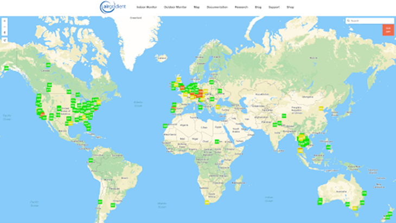Click the green marker in western Peru
The width and height of the screenshot is (396, 223).
click(x=90, y=160)
